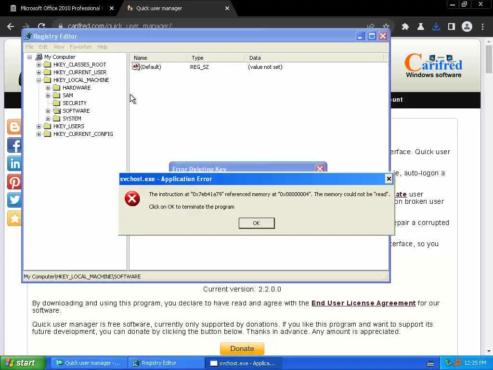Click the Name column header
The height and width of the screenshot is (370, 493).
158,58
